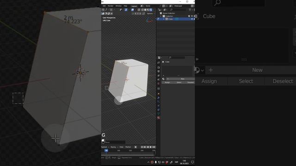This screenshot has width=296, height=166.
Task: Click the Scene name field in top bar
Action: tap(148, 6)
